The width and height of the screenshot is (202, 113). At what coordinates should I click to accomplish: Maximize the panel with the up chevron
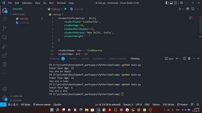pyautogui.click(x=194, y=59)
